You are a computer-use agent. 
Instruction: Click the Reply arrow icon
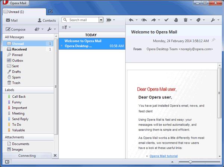click(x=131, y=20)
